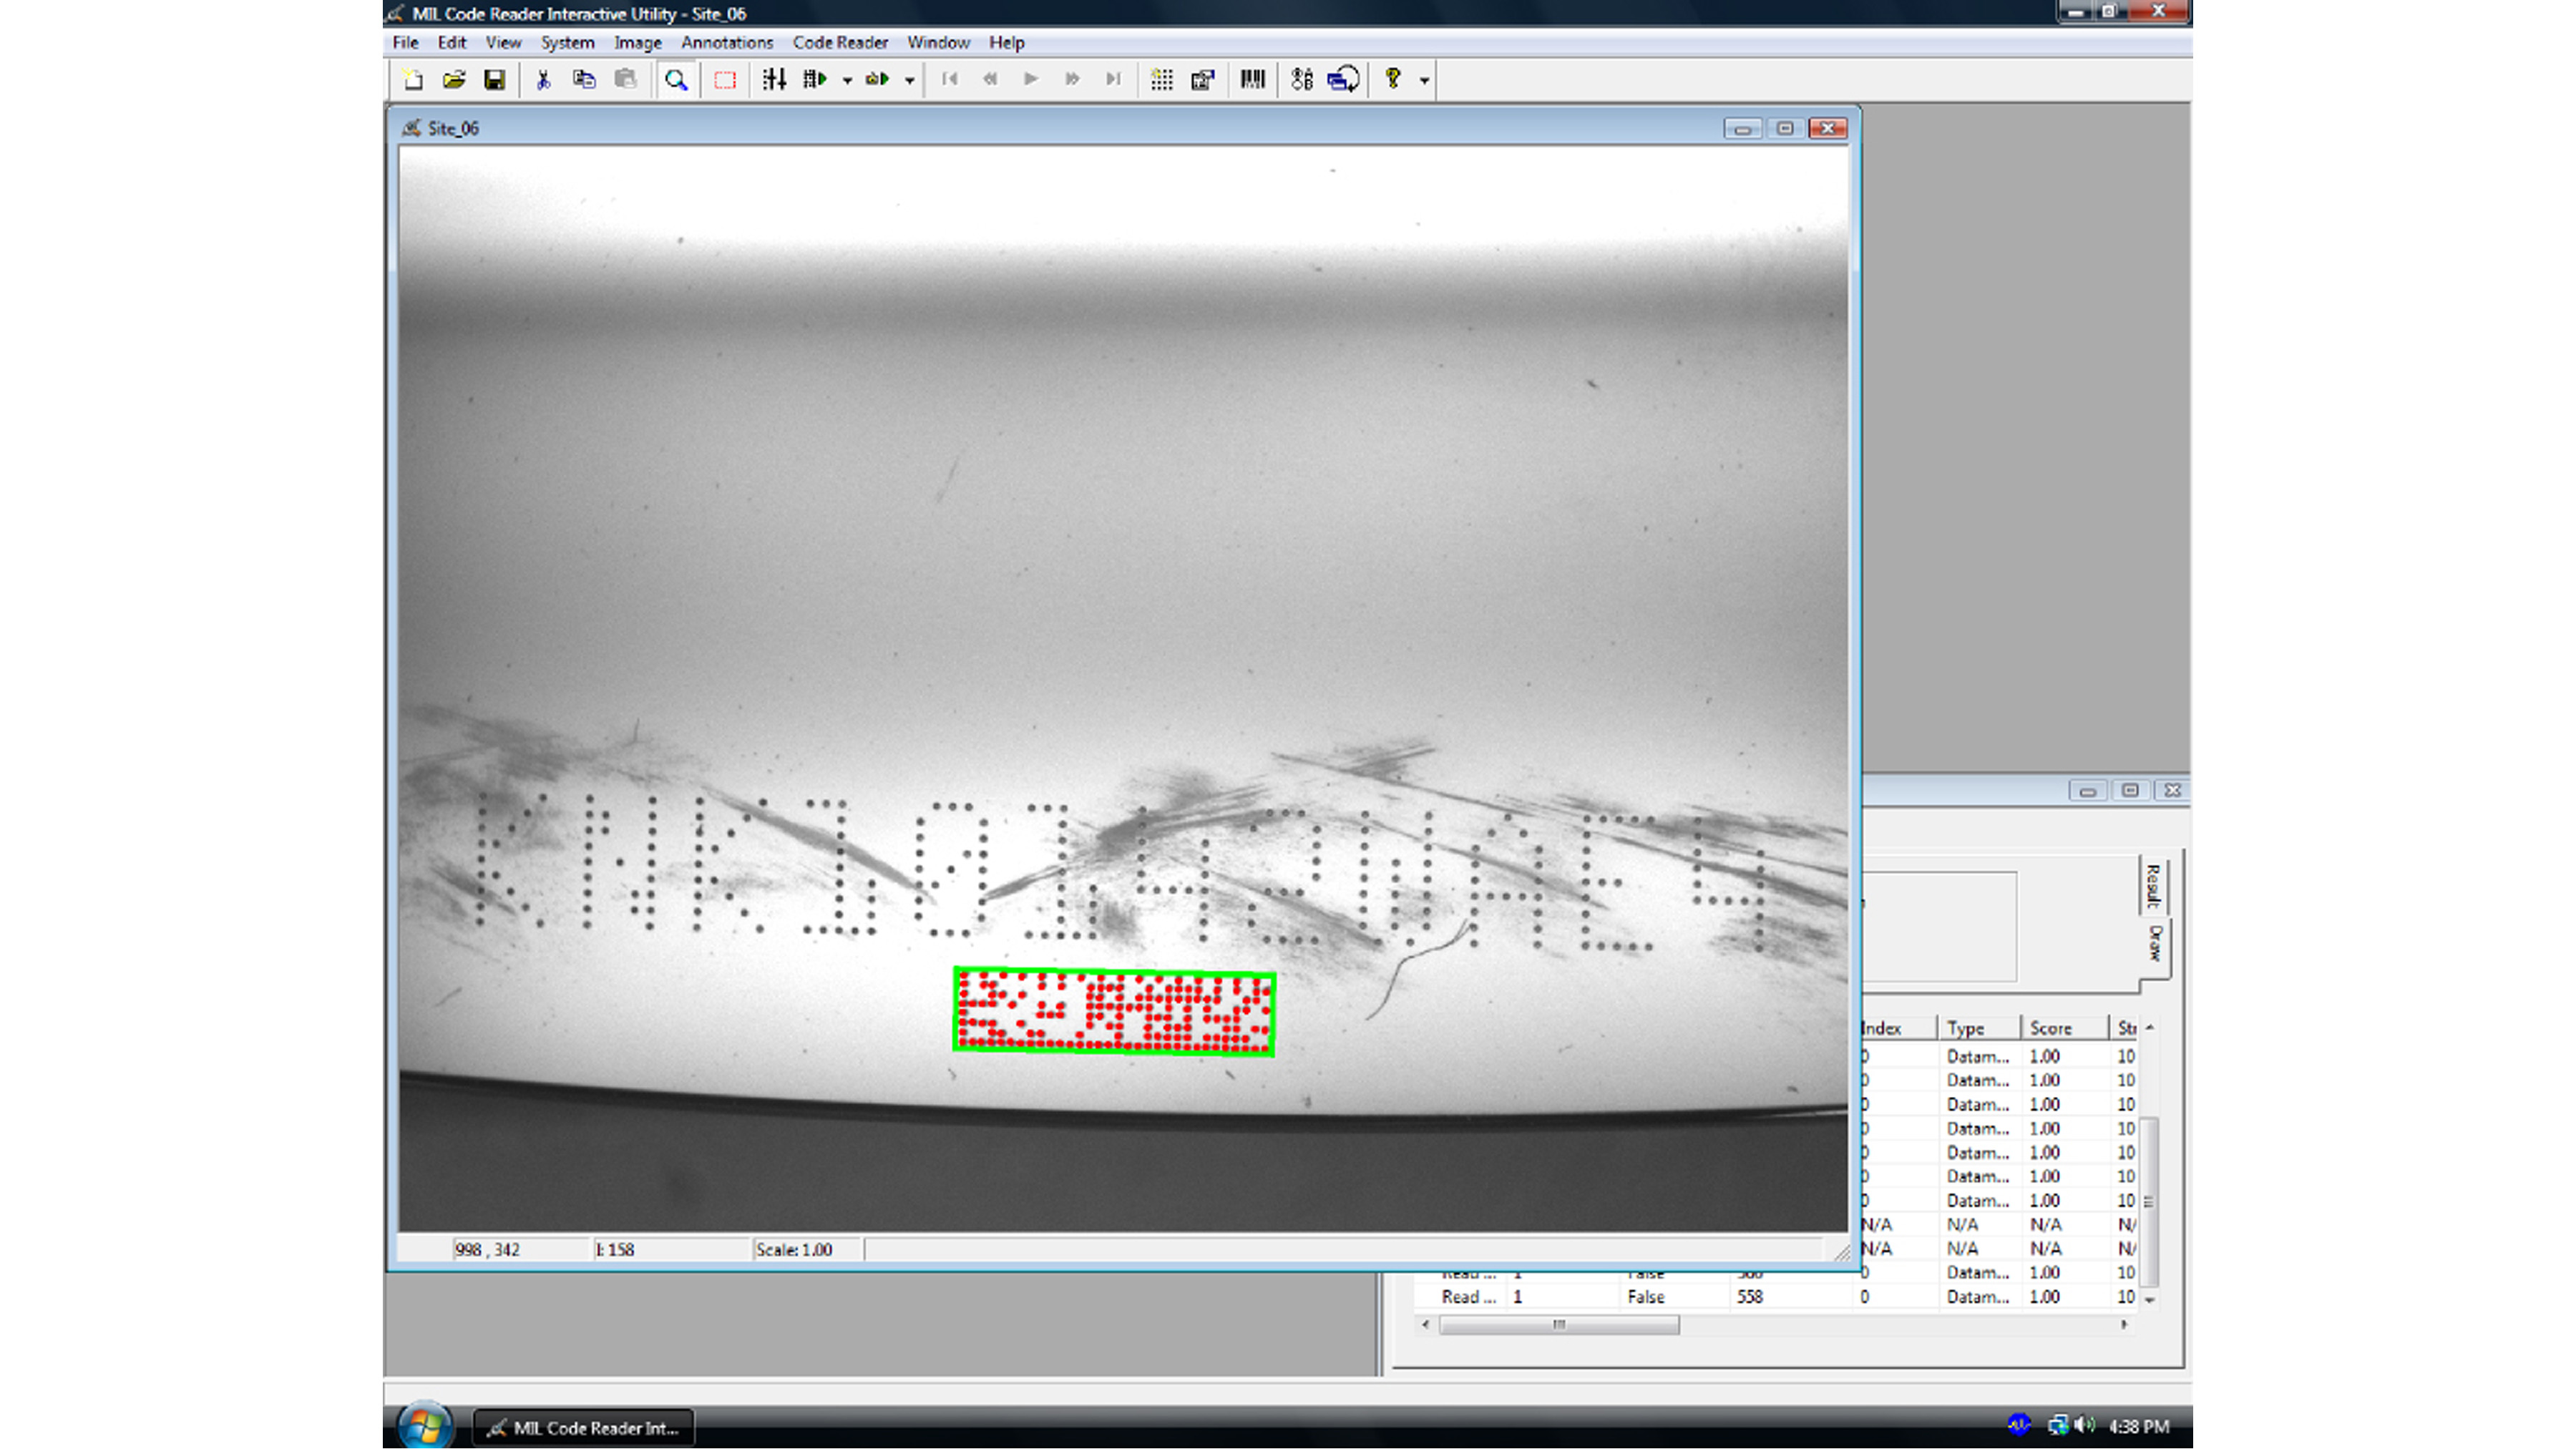Jump to the first image in sequence
This screenshot has height=1449, width=2576.
(x=952, y=80)
